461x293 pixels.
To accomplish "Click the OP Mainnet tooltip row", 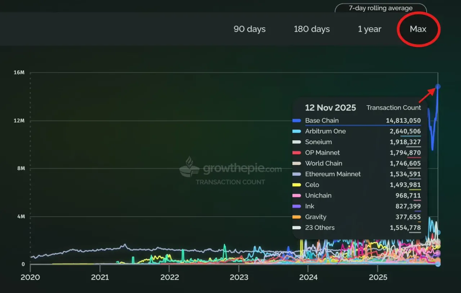I will coord(357,153).
